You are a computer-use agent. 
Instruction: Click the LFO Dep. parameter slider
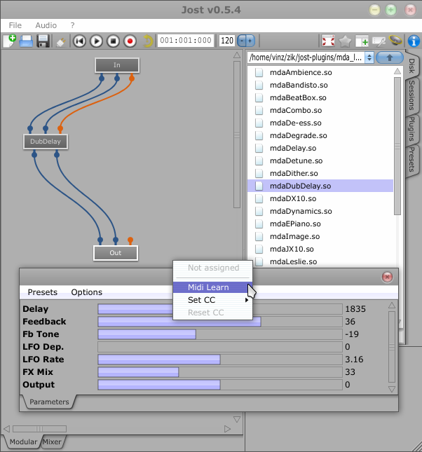tap(220, 347)
